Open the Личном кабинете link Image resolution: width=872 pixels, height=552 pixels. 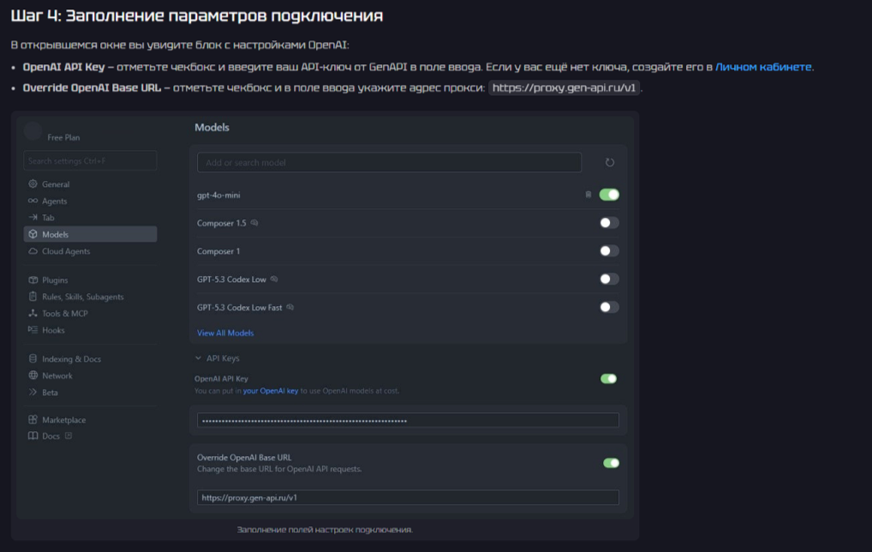click(763, 67)
